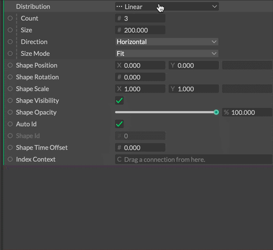Open the Distribution Linear dropdown

[167, 6]
